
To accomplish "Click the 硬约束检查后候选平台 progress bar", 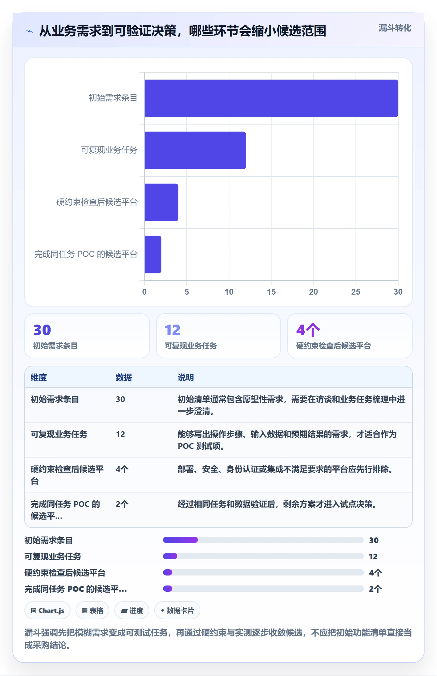I will pyautogui.click(x=263, y=572).
